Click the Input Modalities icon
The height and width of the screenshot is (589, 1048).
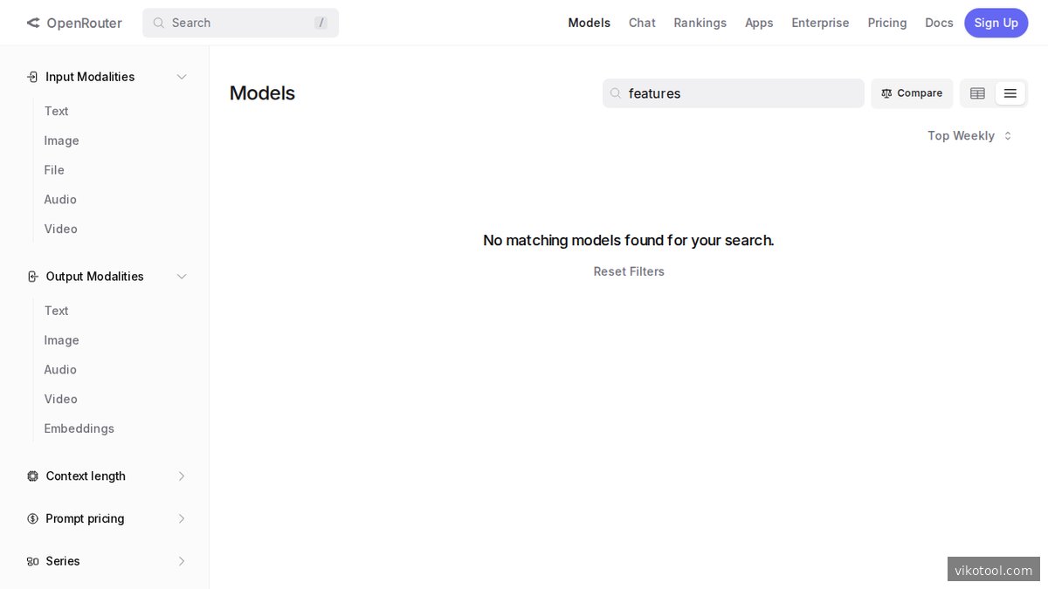33,77
